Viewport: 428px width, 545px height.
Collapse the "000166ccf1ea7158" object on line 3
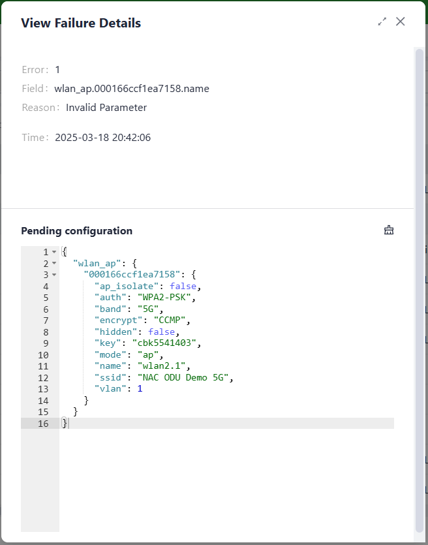click(53, 275)
